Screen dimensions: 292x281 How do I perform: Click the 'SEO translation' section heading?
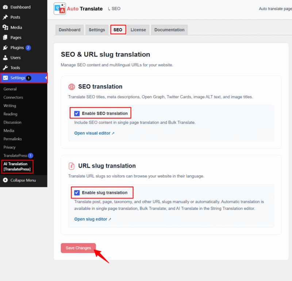pos(100,86)
